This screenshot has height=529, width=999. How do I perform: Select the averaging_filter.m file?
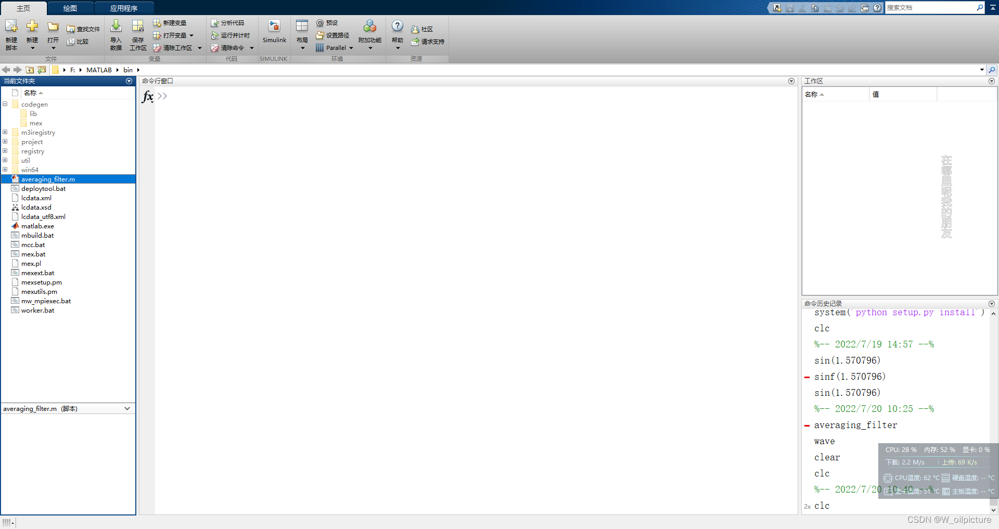click(68, 179)
